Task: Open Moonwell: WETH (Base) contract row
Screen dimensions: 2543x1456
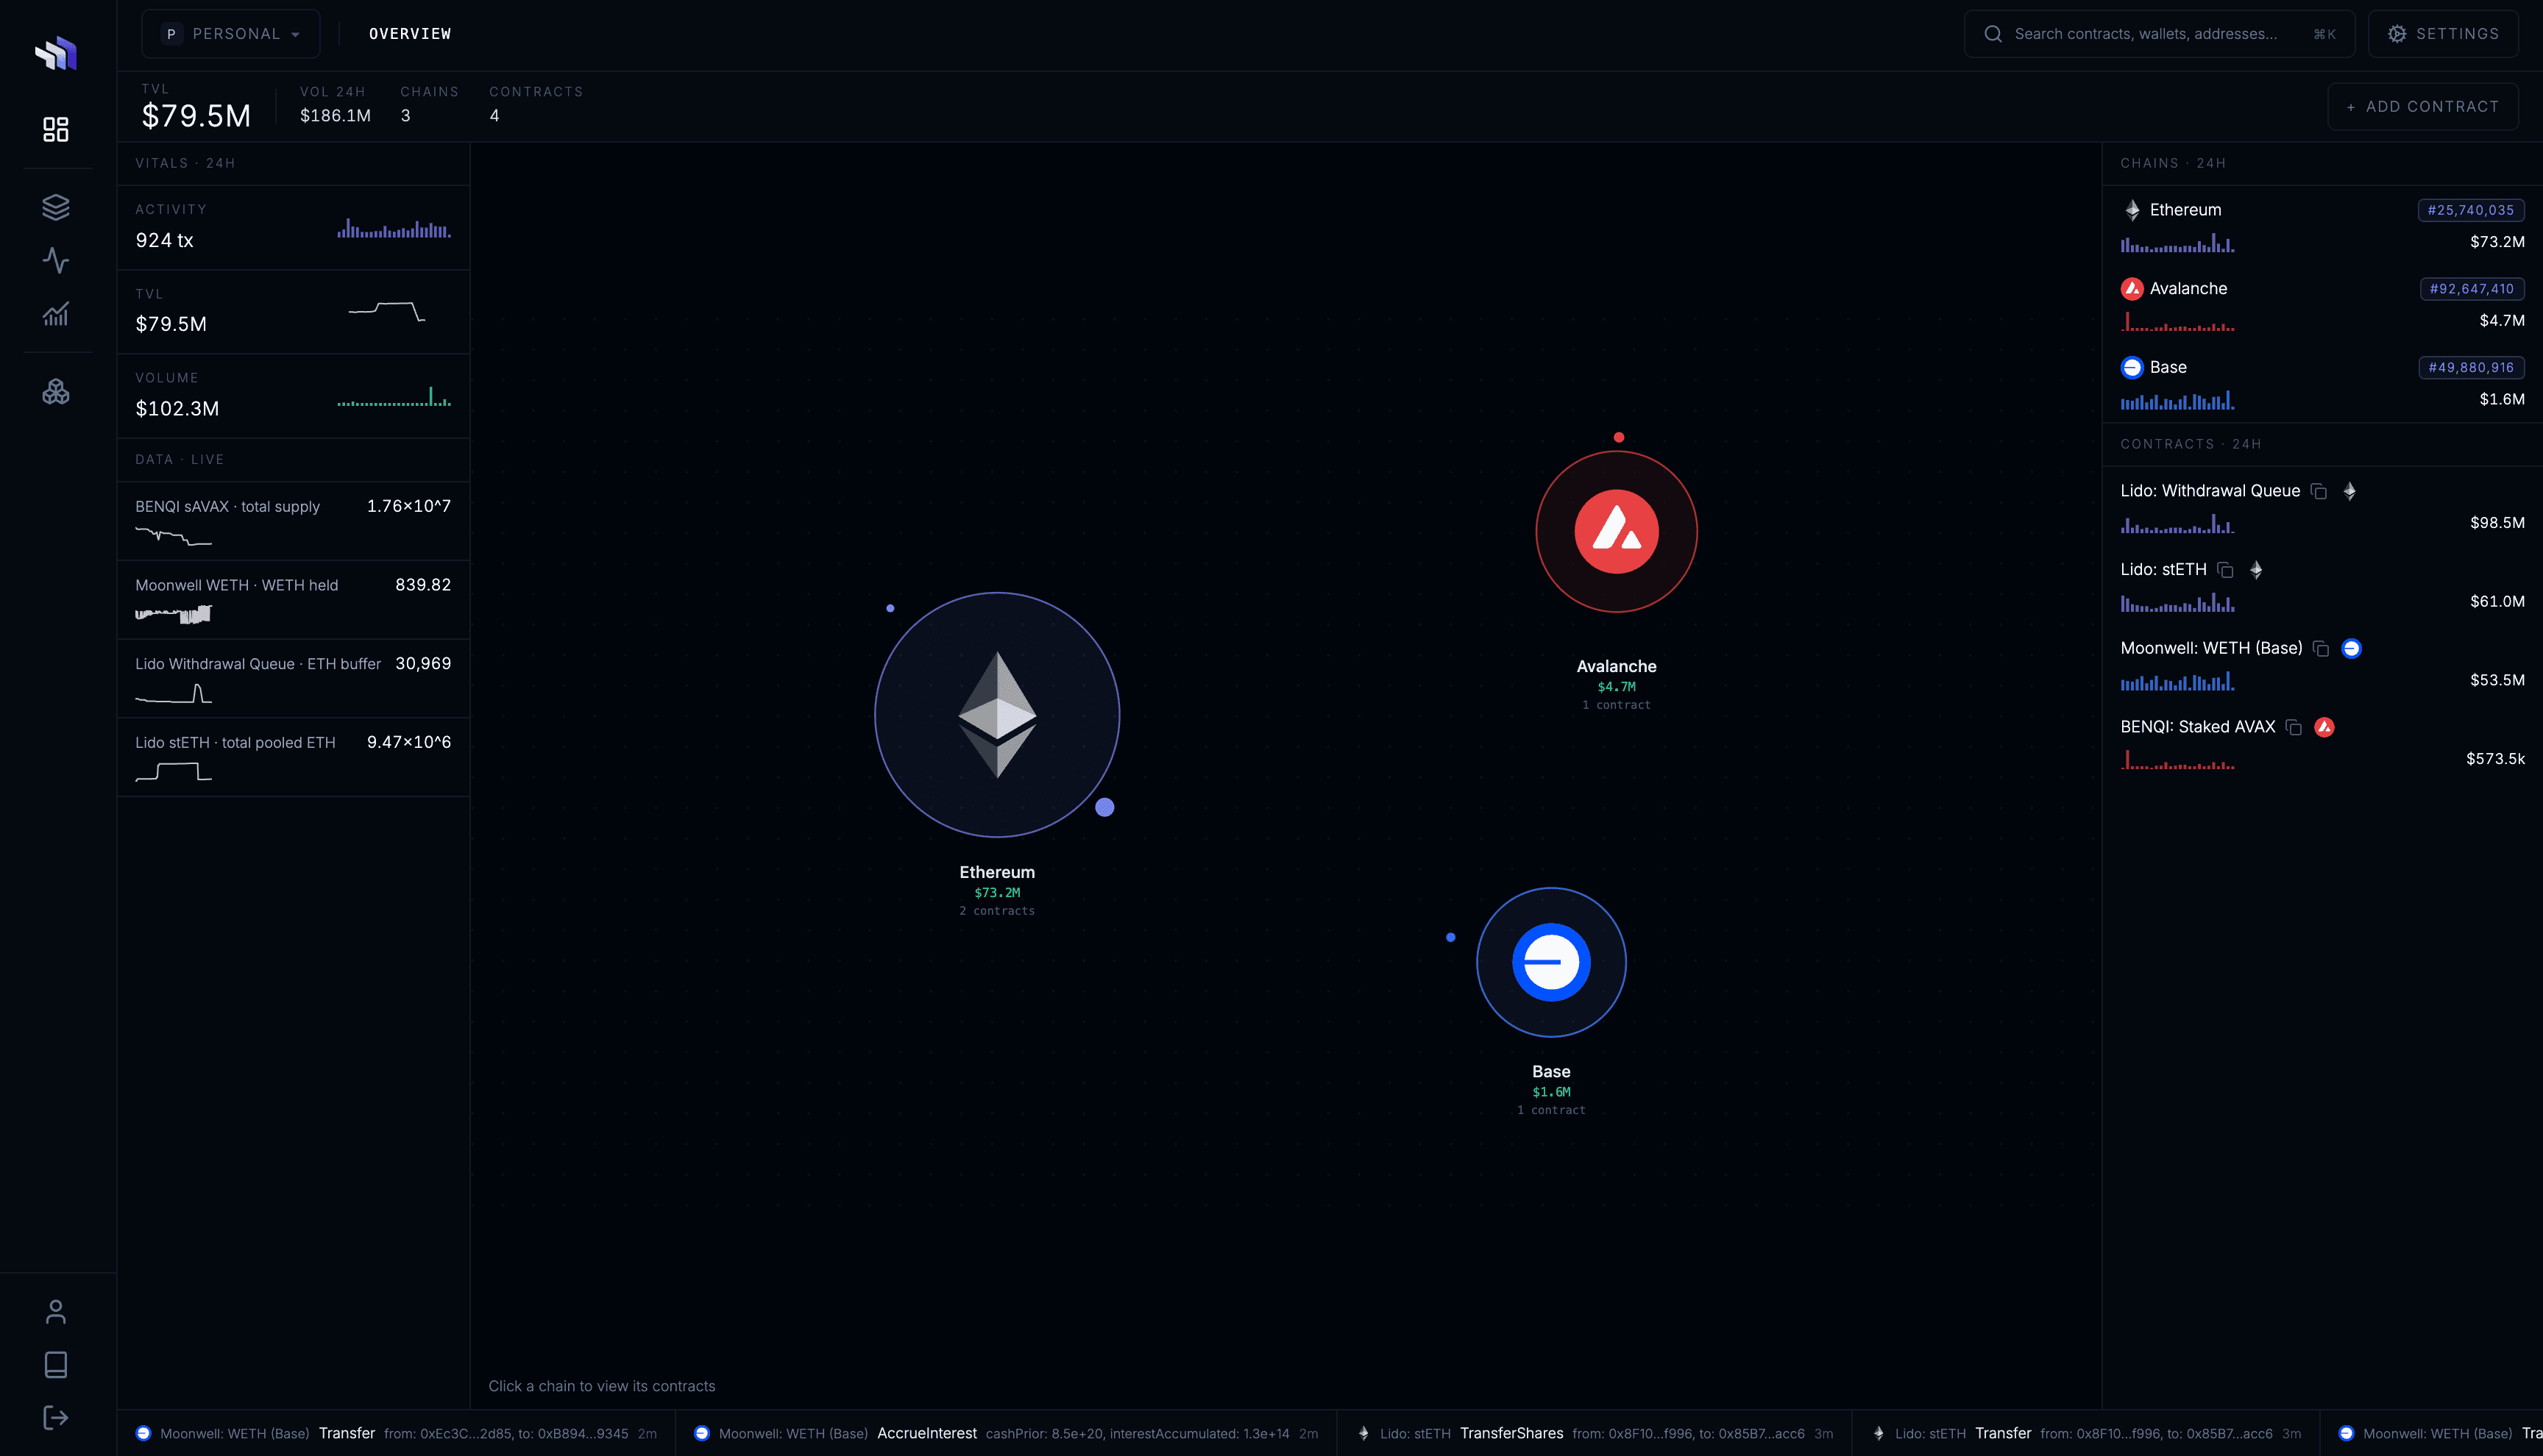Action: pos(2322,664)
